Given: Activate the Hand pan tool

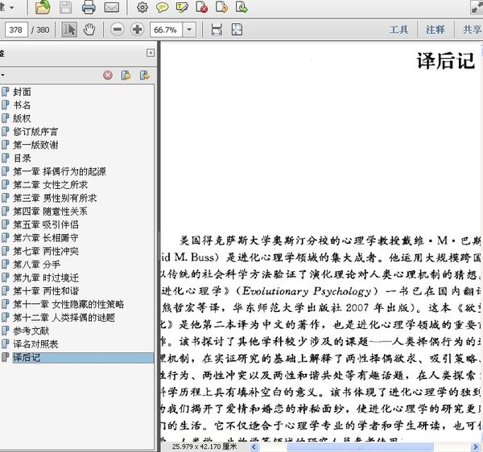Looking at the screenshot, I should [89, 30].
